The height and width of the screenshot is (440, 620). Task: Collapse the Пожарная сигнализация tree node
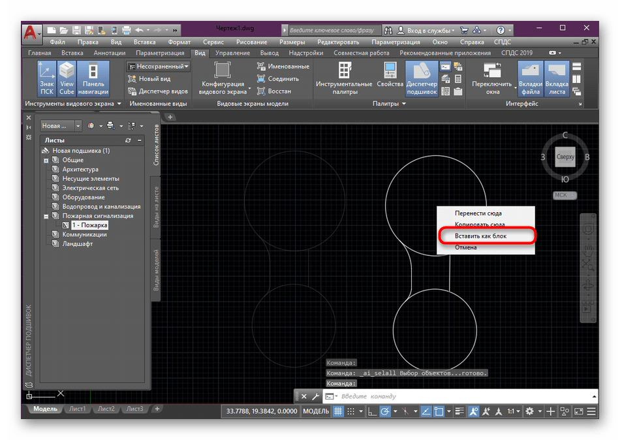click(x=46, y=216)
